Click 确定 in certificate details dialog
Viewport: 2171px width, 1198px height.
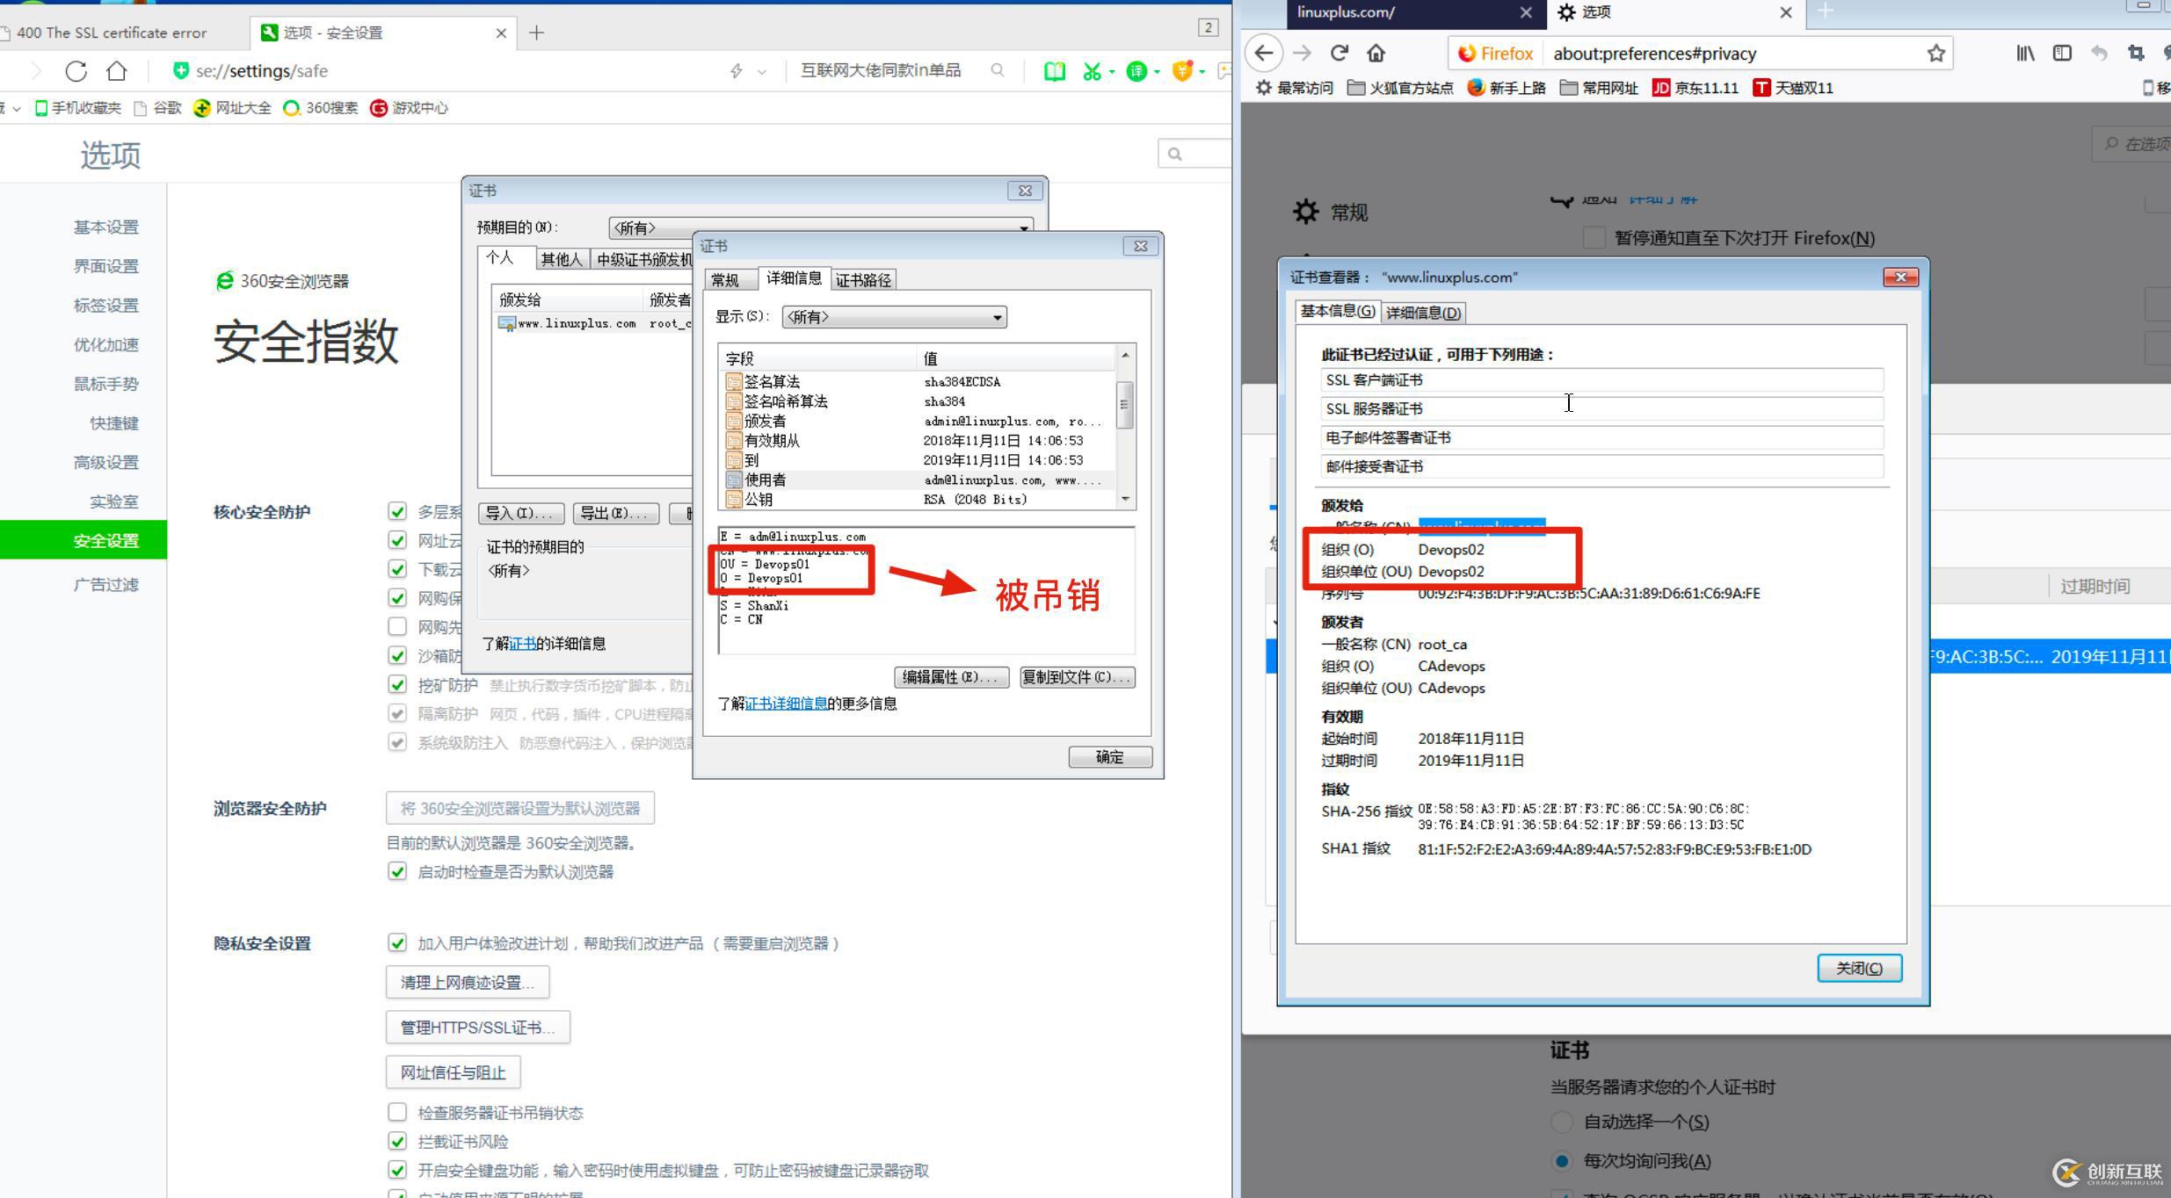pos(1110,757)
